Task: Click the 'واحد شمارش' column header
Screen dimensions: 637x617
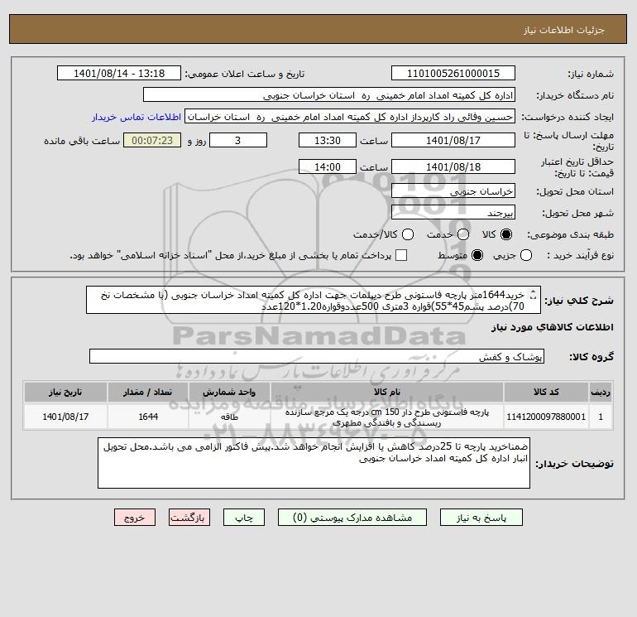Action: [x=229, y=392]
